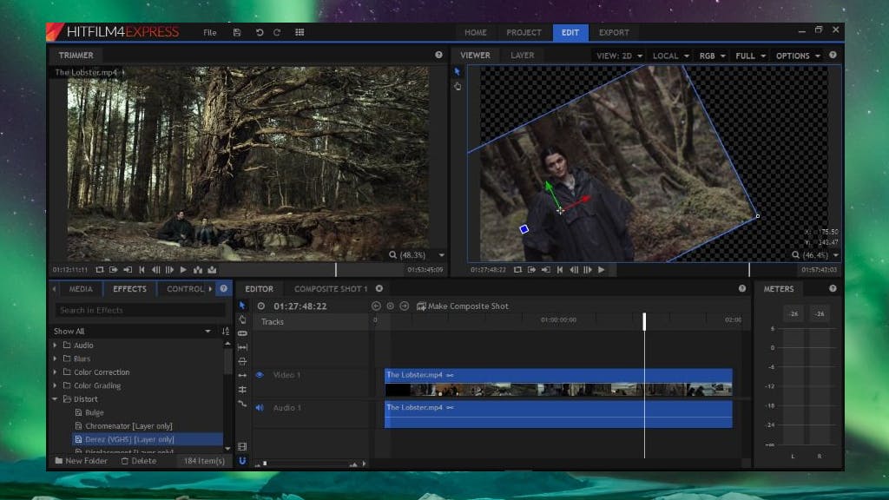Select the arrow selection tool in the timeline toolbar
Screen dimensions: 889x500
coord(242,304)
